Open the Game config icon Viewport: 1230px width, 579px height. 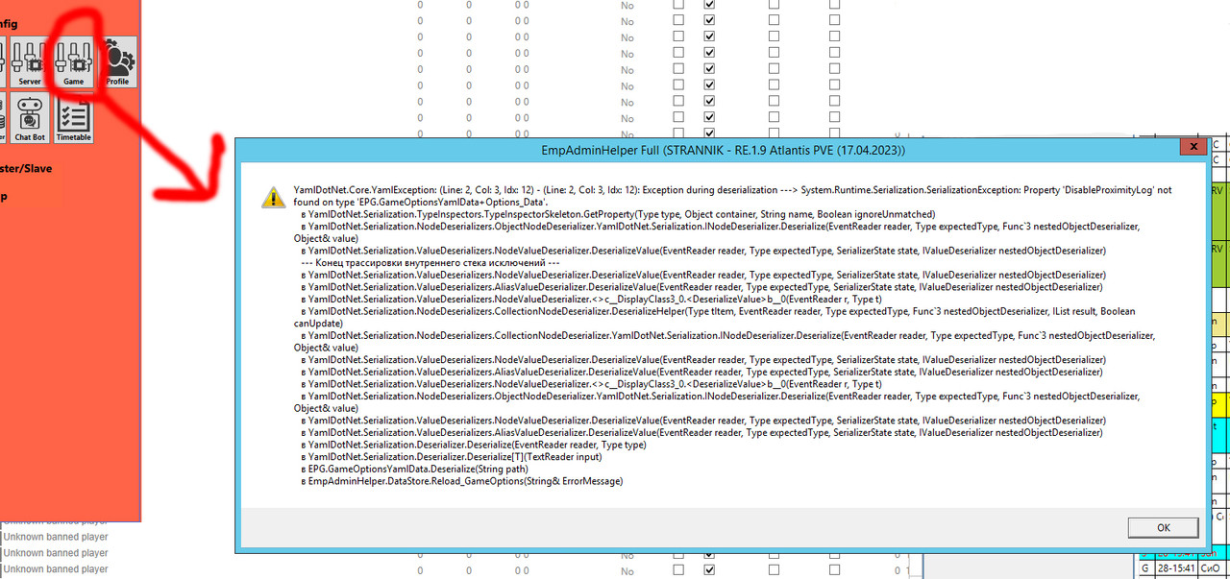(x=74, y=63)
